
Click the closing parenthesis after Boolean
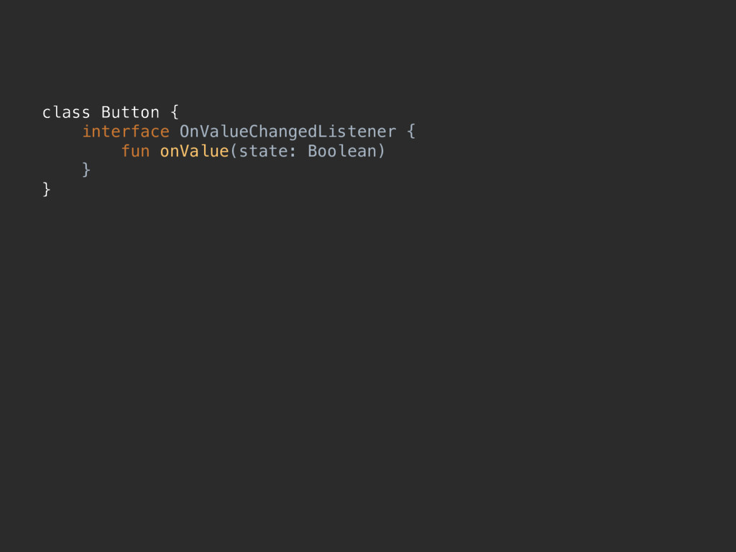[x=382, y=151]
